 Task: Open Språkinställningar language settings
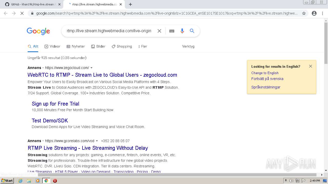(266, 87)
